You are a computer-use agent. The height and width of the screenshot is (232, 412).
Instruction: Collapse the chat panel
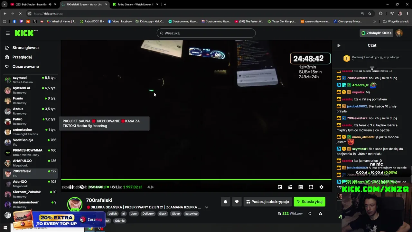tap(339, 45)
